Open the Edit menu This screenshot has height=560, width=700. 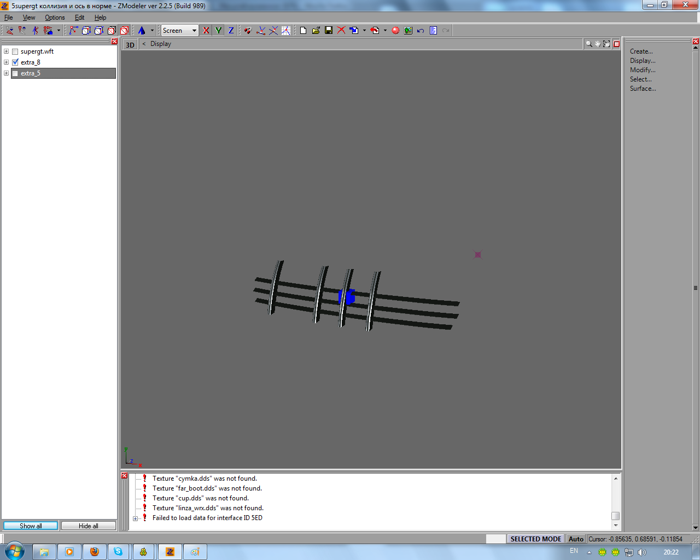(79, 17)
